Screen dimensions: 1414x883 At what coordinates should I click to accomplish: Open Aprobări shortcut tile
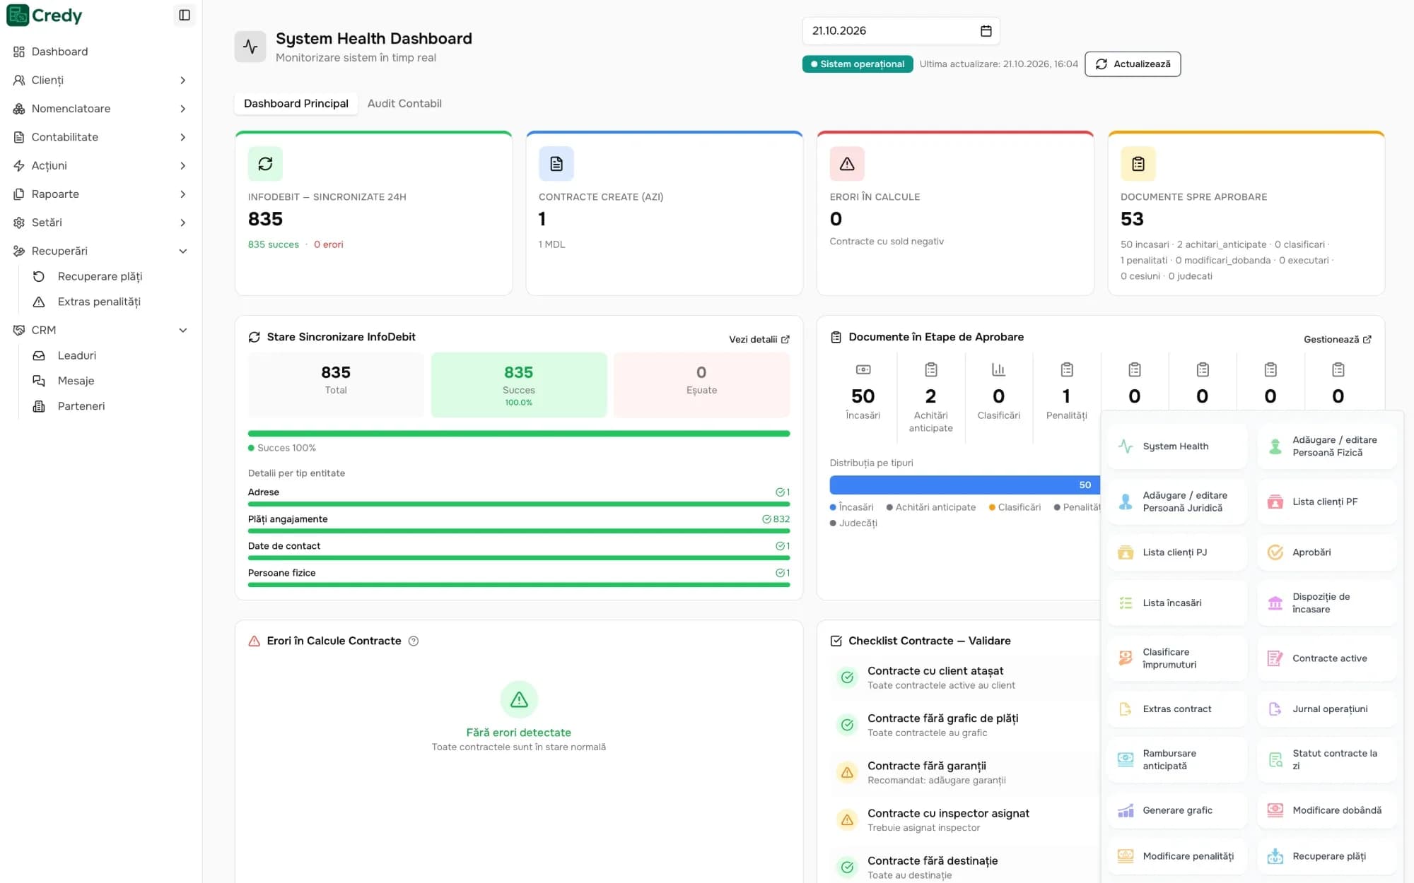click(x=1326, y=552)
